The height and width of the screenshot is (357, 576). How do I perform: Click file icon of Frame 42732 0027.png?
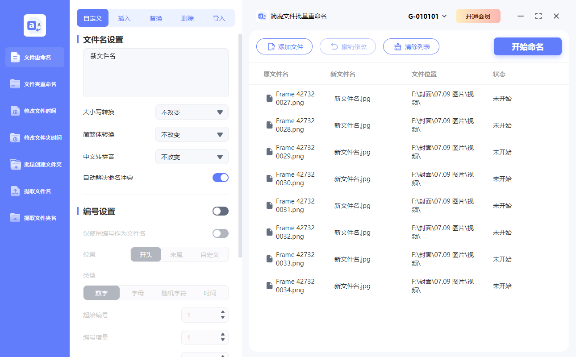click(x=269, y=98)
